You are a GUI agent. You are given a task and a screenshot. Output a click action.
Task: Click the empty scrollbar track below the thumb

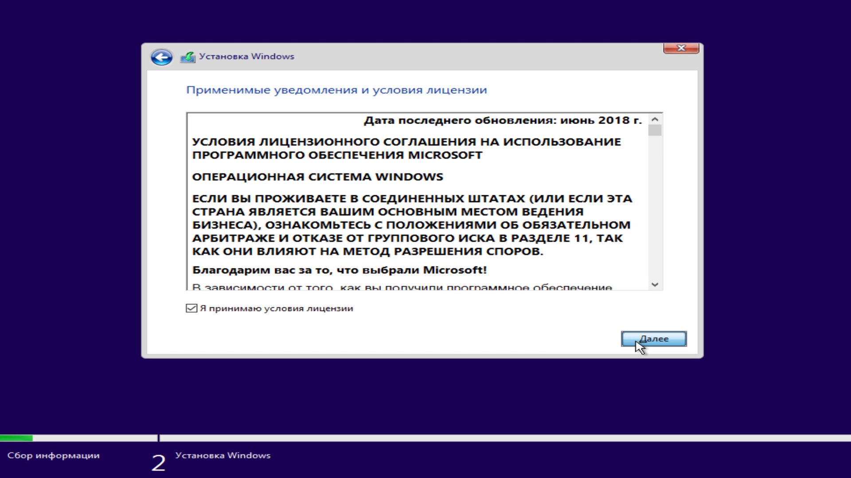(655, 208)
